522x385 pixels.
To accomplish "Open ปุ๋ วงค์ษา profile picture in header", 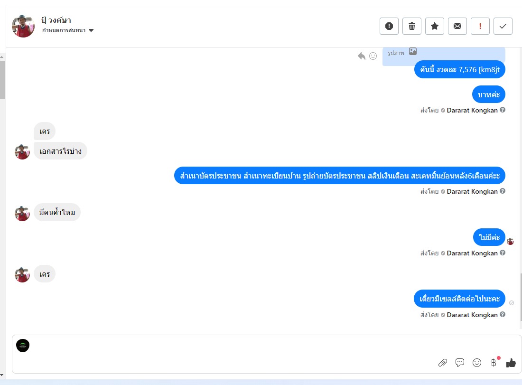I will point(23,26).
